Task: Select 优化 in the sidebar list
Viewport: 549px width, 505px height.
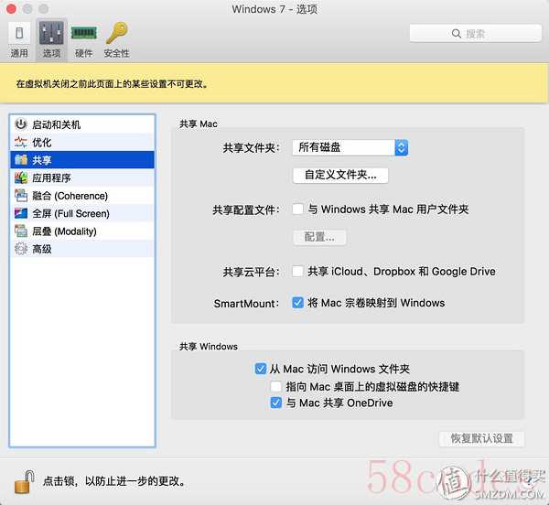Action: click(82, 142)
